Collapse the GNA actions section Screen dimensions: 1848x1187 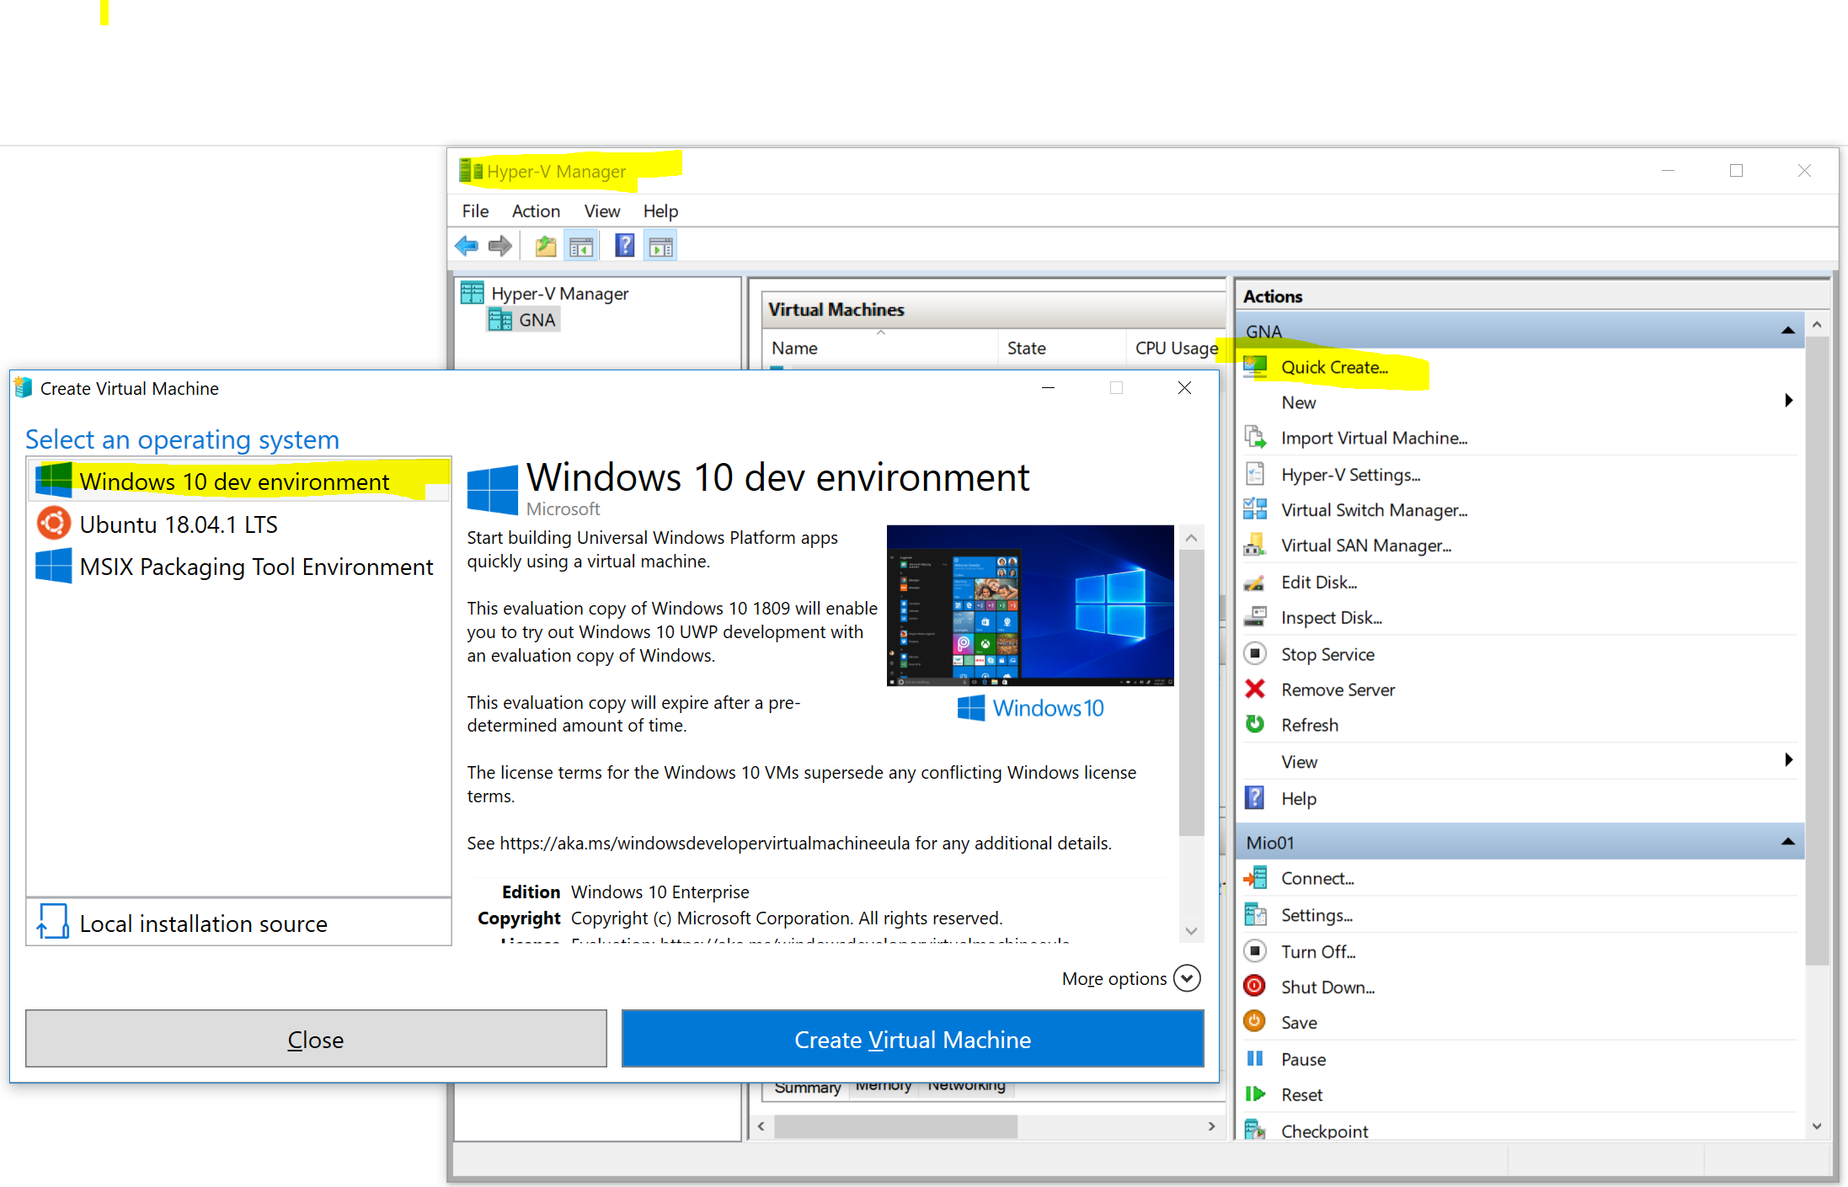click(x=1787, y=331)
